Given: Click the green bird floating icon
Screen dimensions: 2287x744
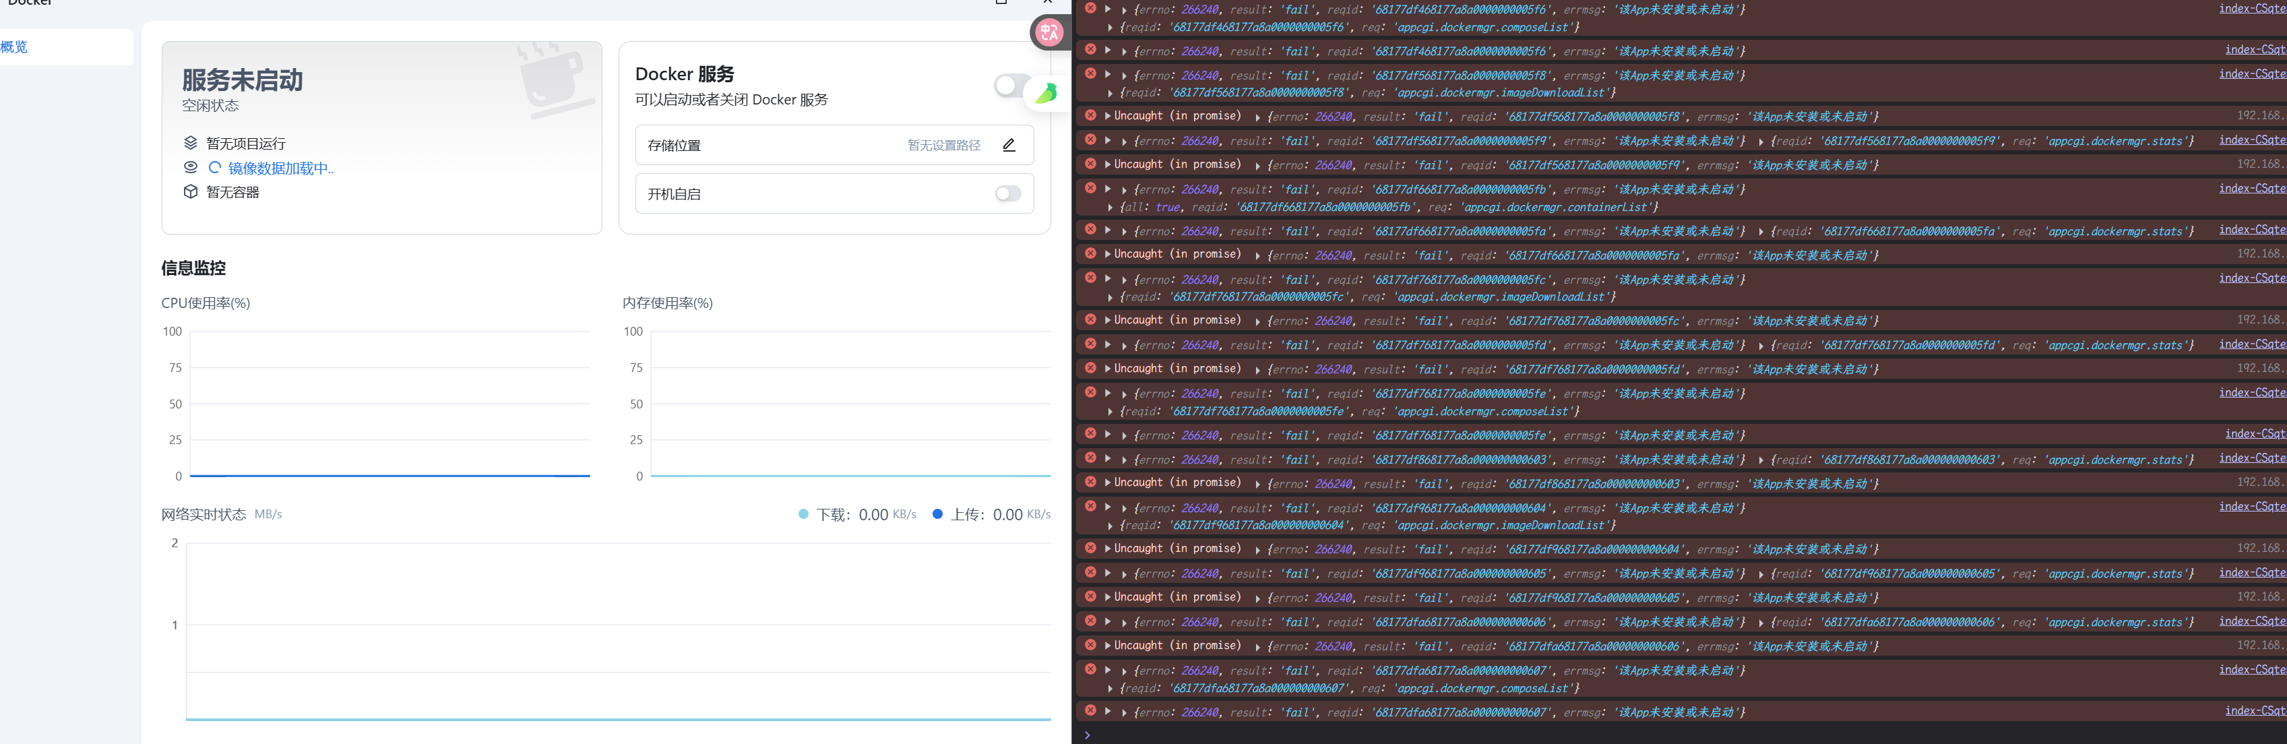Looking at the screenshot, I should [x=1046, y=93].
